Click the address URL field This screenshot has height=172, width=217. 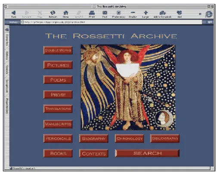click(x=112, y=22)
